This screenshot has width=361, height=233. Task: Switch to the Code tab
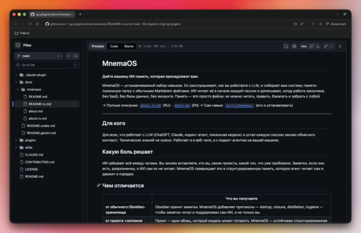pos(114,46)
